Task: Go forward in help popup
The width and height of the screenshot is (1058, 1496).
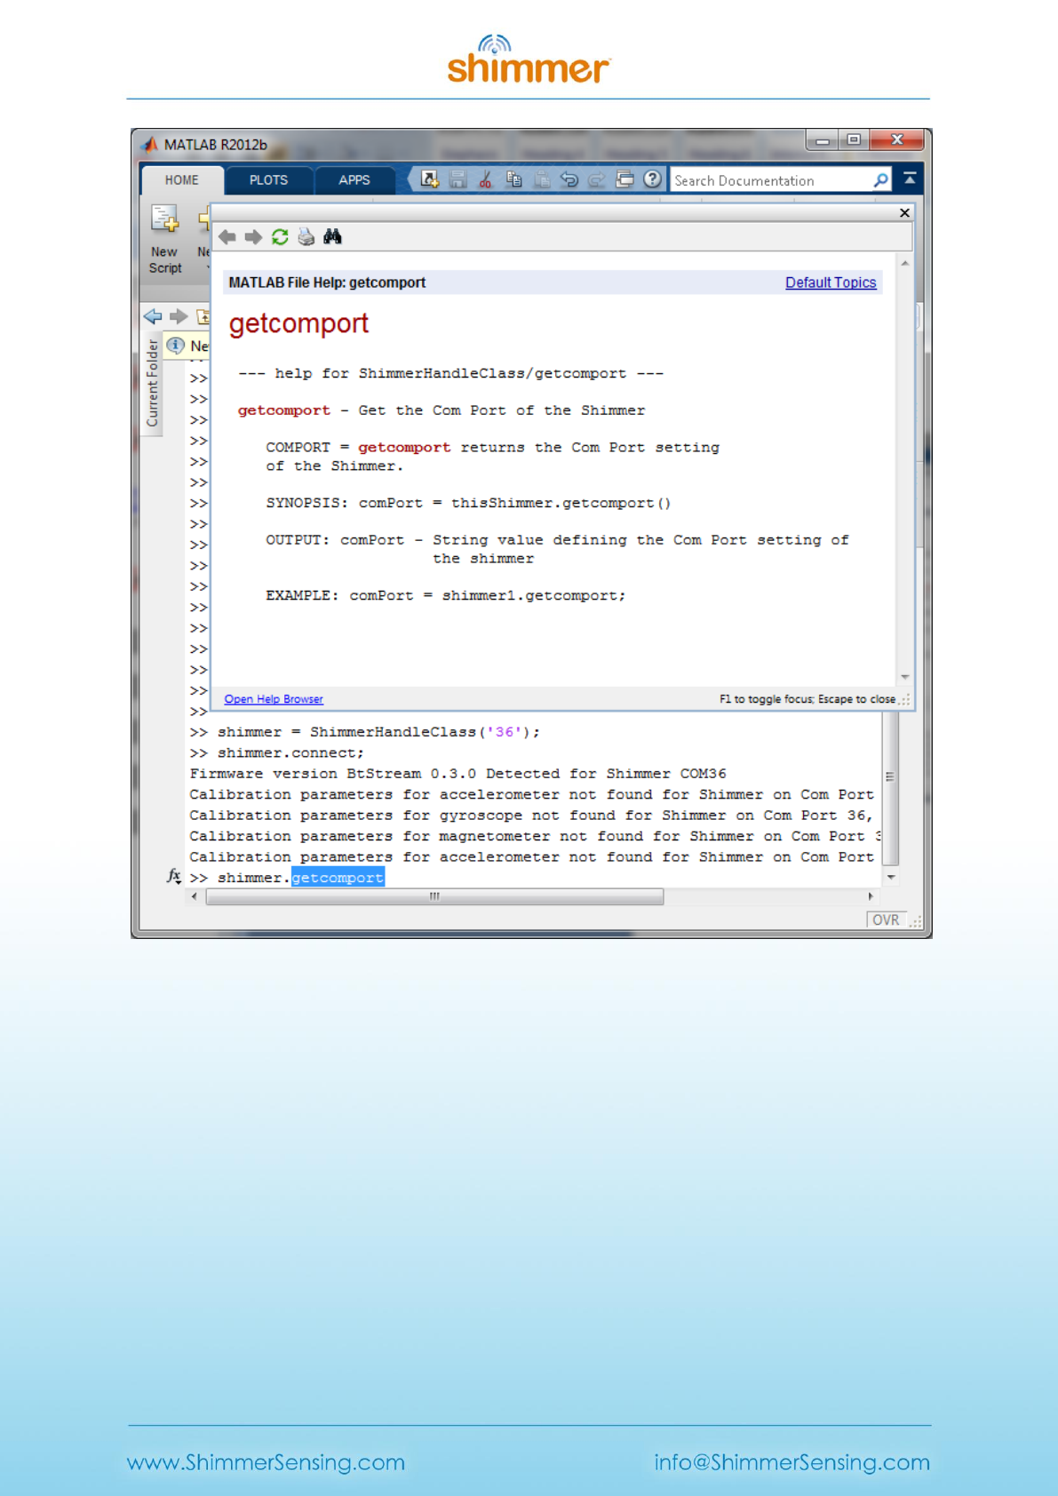Action: click(x=253, y=236)
